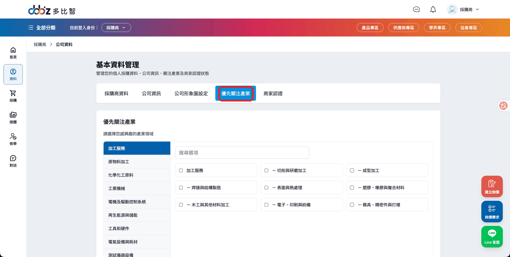Image resolution: width=510 pixels, height=257 pixels.
Task: Click the user avatar icon
Action: coord(452,9)
